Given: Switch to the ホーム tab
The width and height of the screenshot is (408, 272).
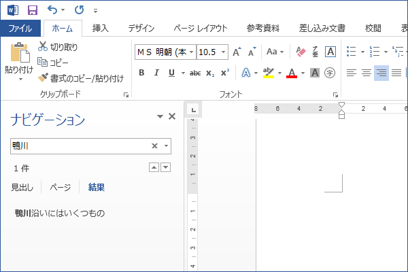Looking at the screenshot, I should (x=63, y=28).
